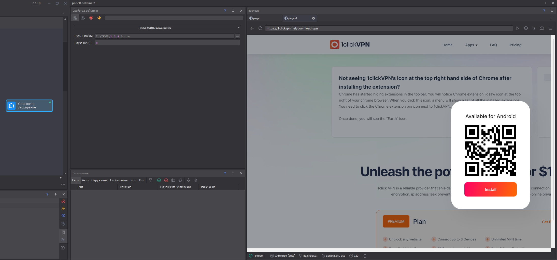The width and height of the screenshot is (557, 260).
Task: Pin the log panel
Action: pos(55,194)
